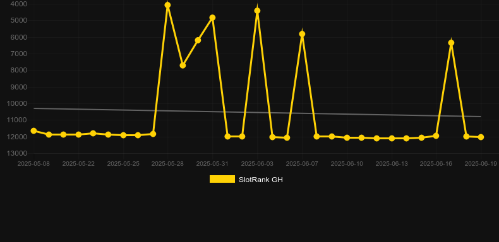Select the data point above the 2025-05-31 label
Screen dimensions: 499x242
[x=213, y=18]
